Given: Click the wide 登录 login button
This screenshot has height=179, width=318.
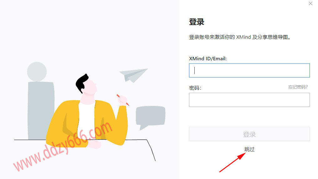Looking at the screenshot, I should (249, 134).
